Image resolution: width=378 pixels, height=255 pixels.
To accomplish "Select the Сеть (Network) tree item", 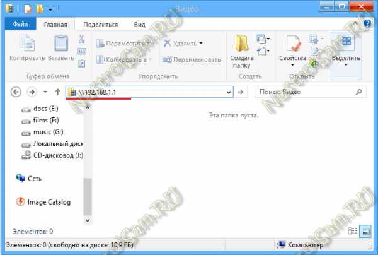I will (29, 179).
